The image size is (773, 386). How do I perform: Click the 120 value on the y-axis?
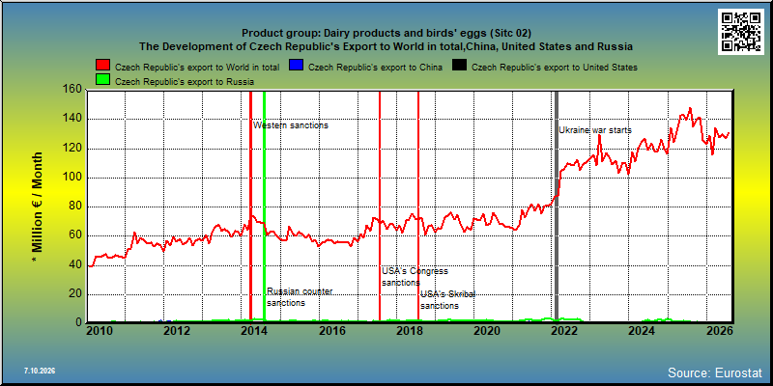click(x=73, y=149)
